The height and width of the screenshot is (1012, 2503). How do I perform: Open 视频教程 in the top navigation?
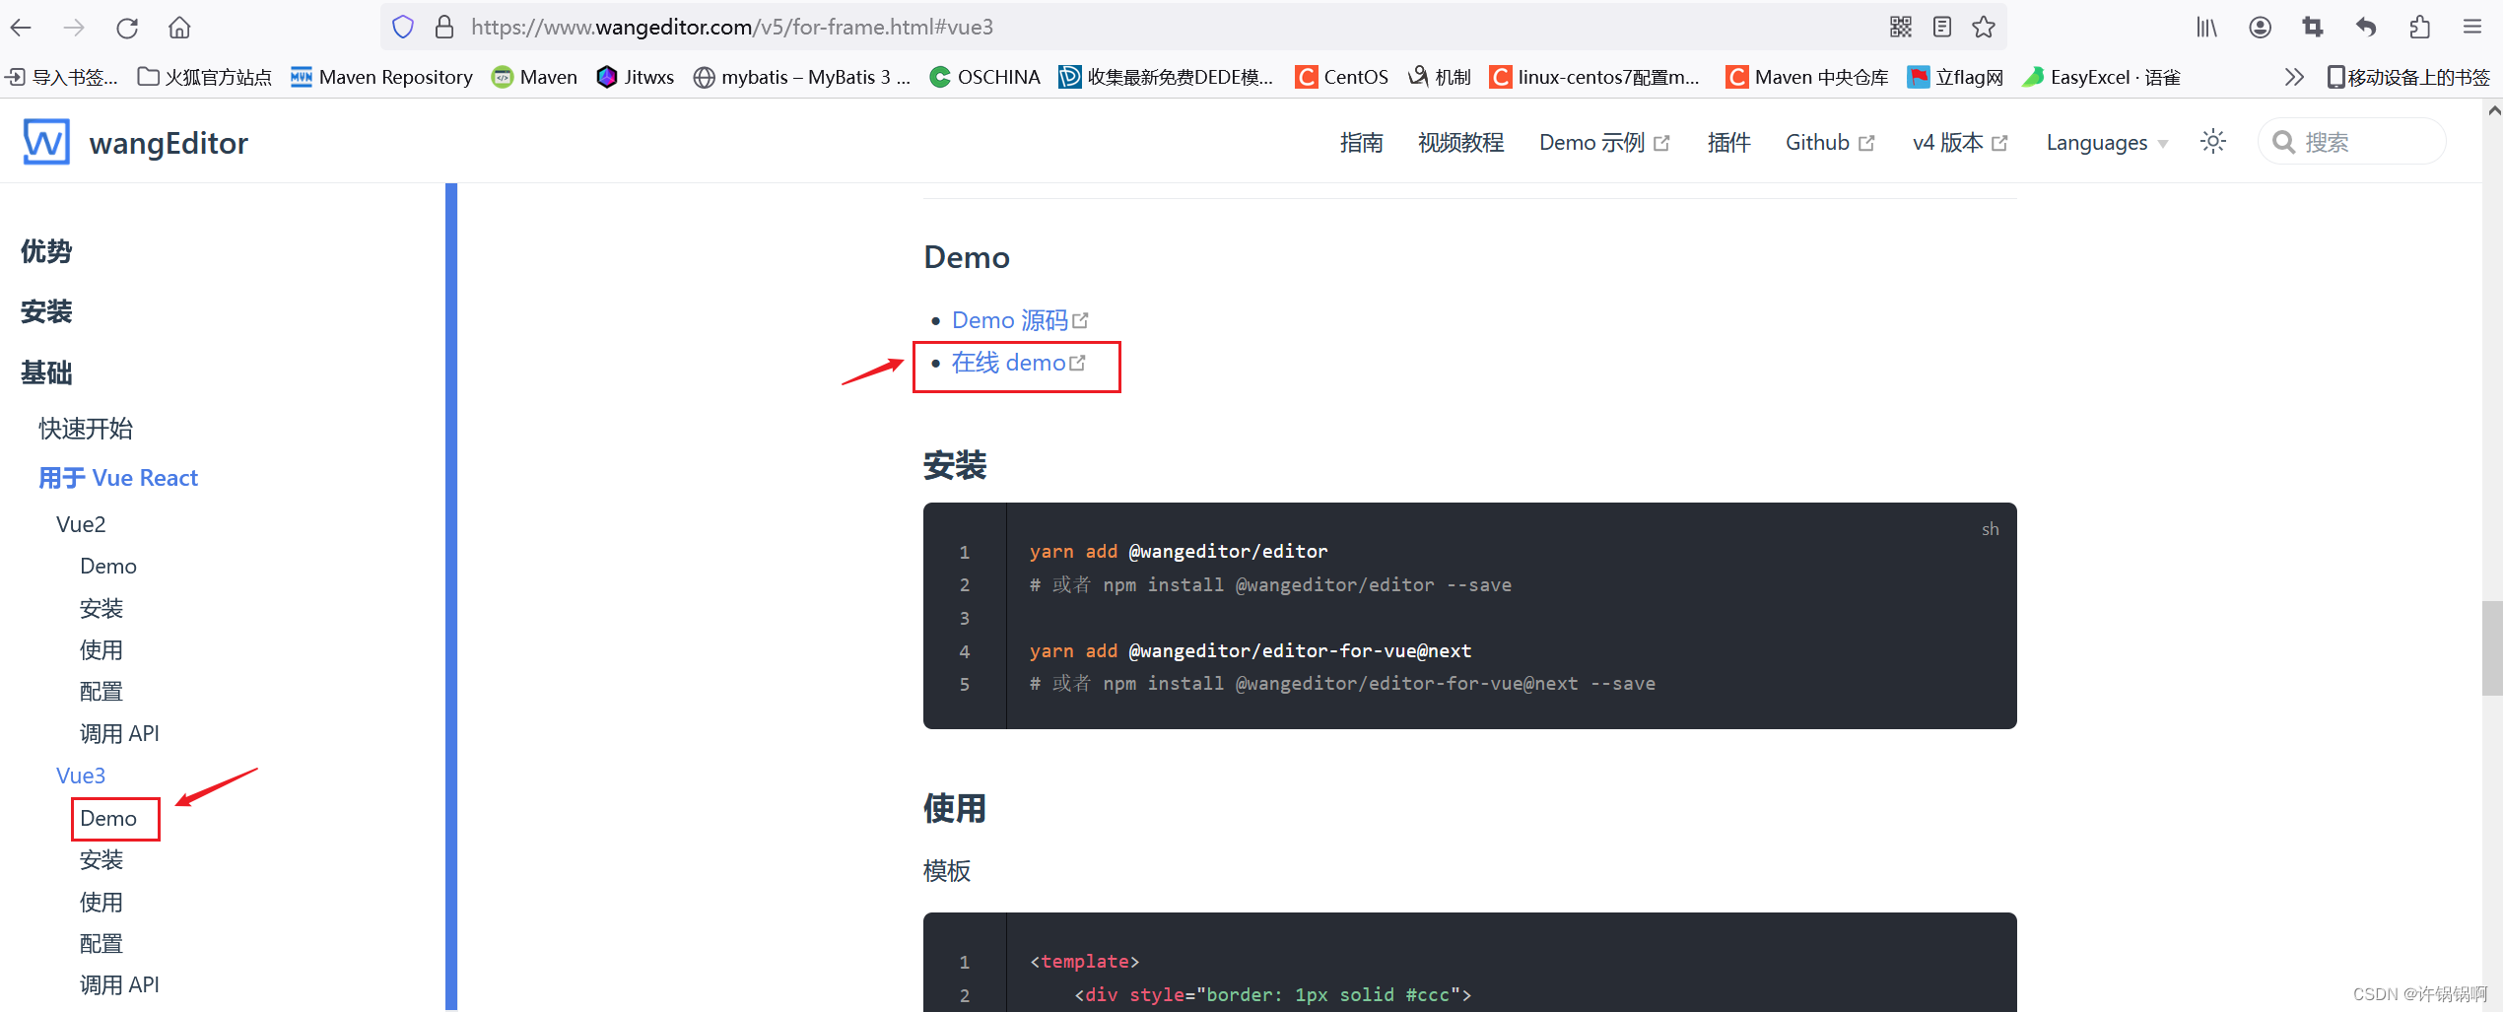click(x=1461, y=143)
